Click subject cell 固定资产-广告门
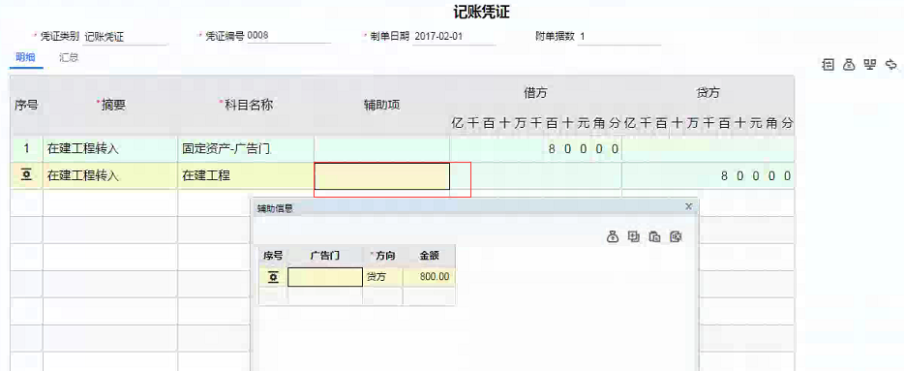This screenshot has height=371, width=904. click(246, 149)
